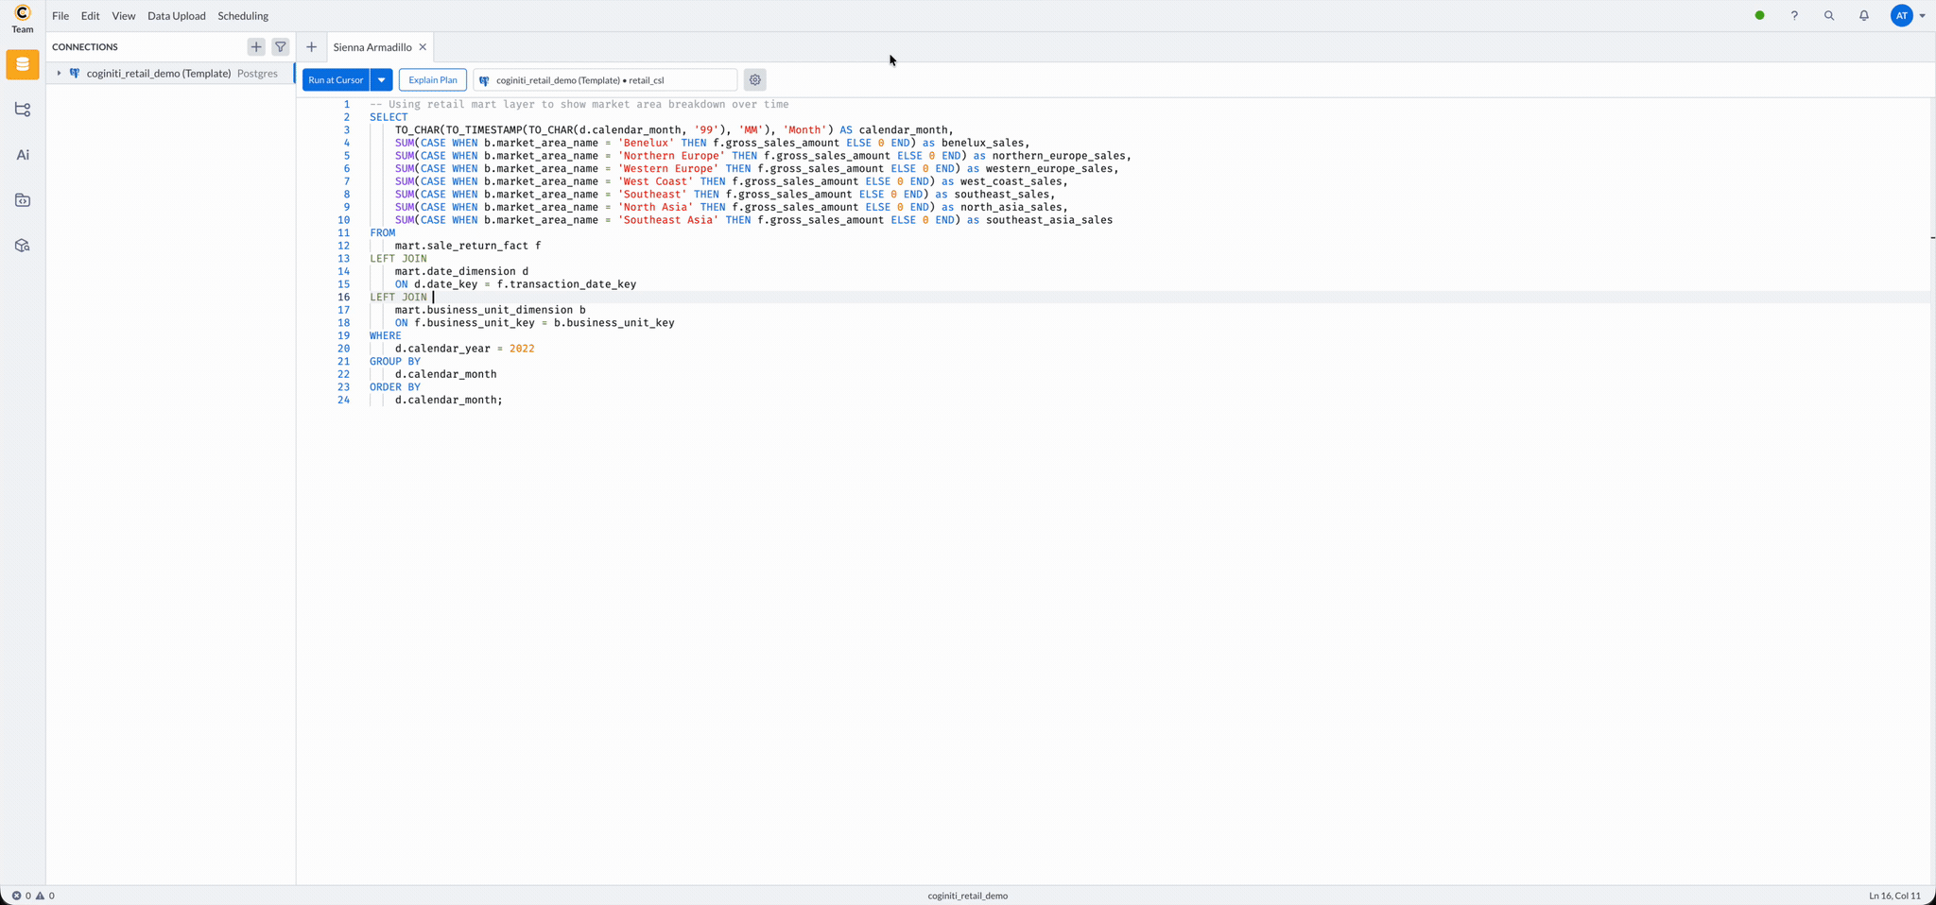1936x905 pixels.
Task: Open query settings gear icon
Action: tap(754, 80)
